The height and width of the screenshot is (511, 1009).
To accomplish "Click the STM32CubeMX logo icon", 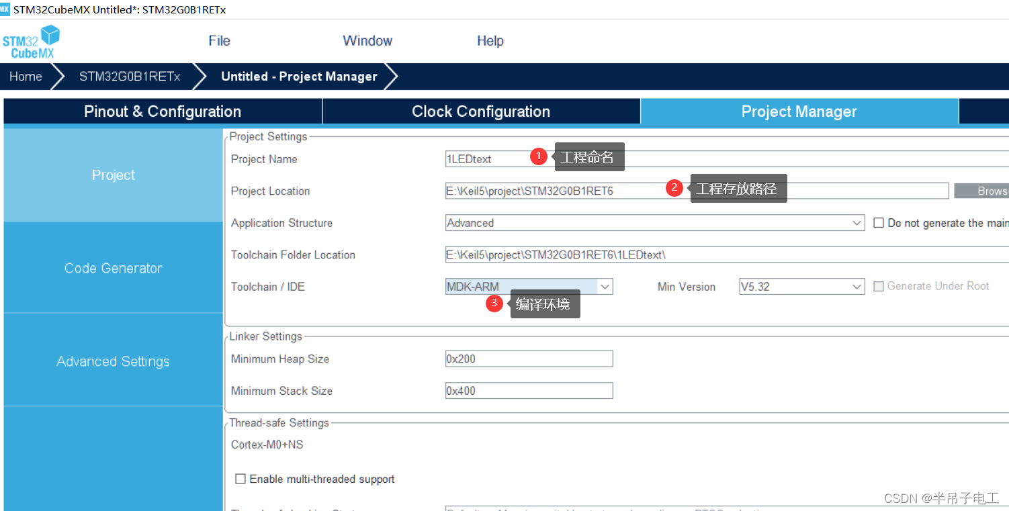I will pyautogui.click(x=31, y=42).
